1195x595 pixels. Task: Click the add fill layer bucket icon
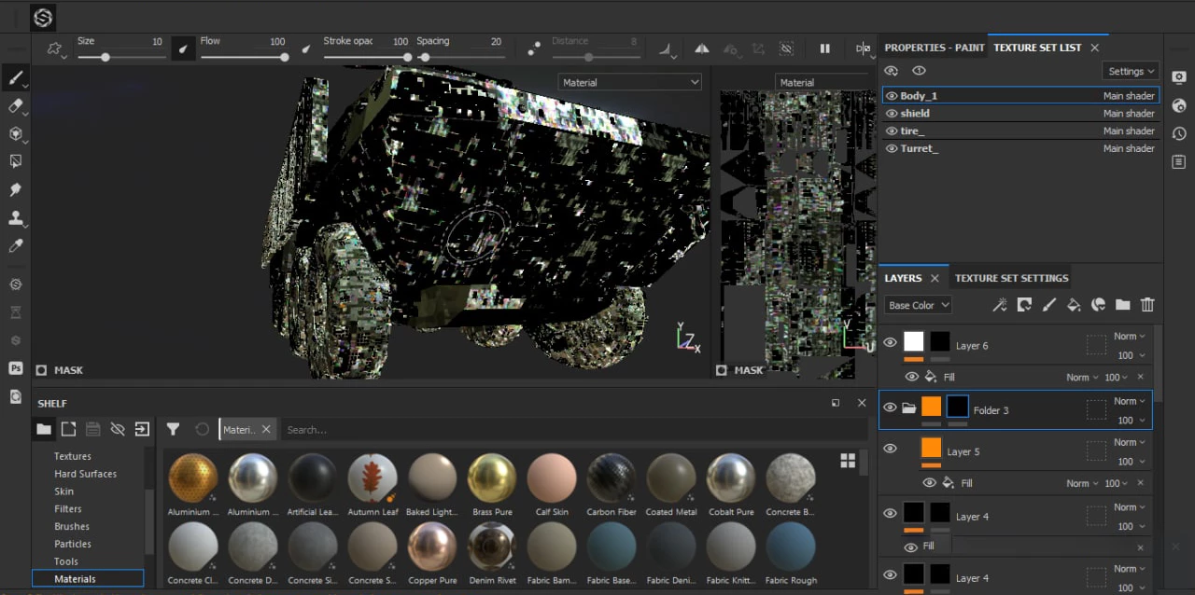[1074, 305]
